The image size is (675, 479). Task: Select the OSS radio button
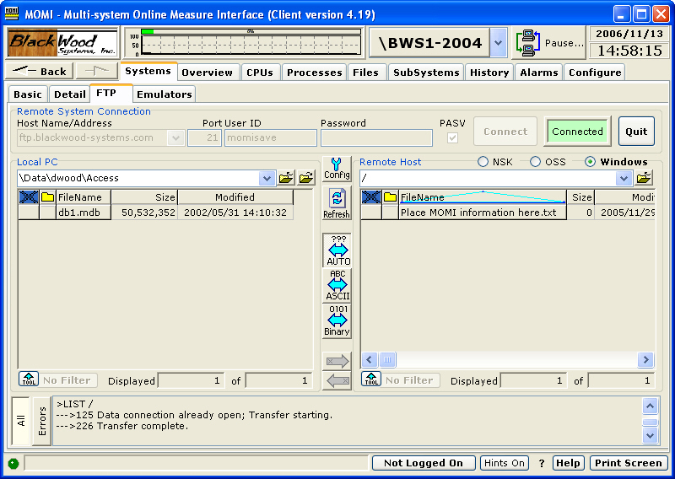tap(536, 162)
